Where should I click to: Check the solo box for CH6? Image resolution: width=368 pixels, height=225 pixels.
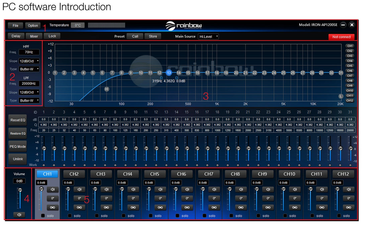pos(178,216)
